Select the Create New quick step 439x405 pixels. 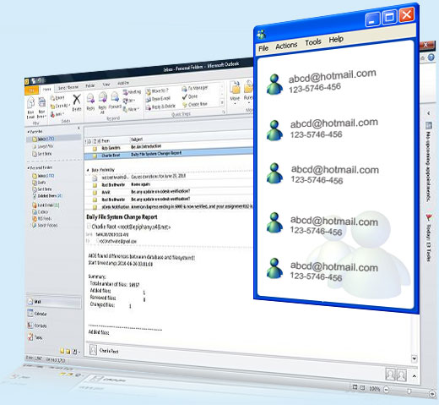[x=195, y=104]
